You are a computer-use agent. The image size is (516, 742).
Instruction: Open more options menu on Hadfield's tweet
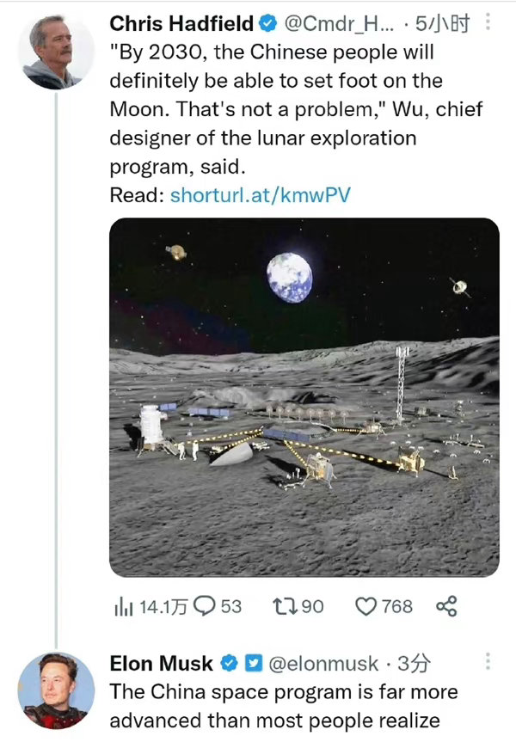coord(488,21)
